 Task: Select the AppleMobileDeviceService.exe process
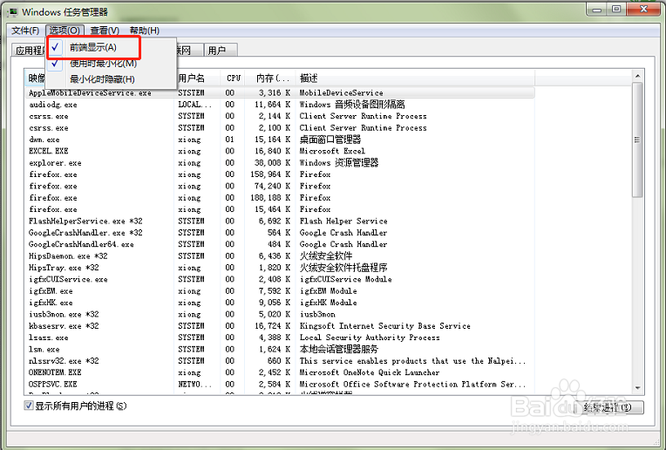tap(280, 92)
